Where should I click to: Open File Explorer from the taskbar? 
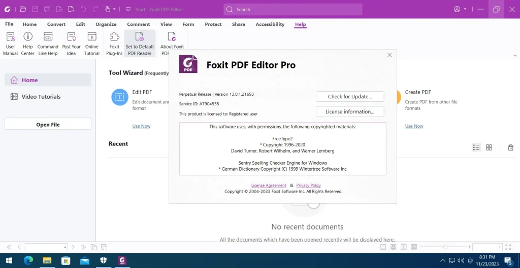tap(47, 260)
